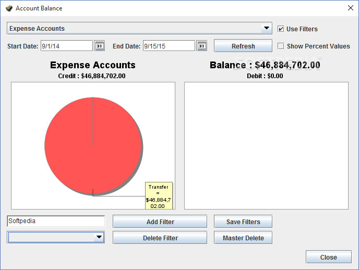The height and width of the screenshot is (270, 359).
Task: Click the Master Delete button
Action: 243,238
